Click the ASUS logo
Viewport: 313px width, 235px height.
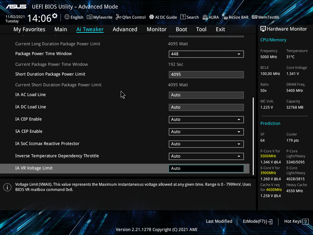tap(16, 7)
